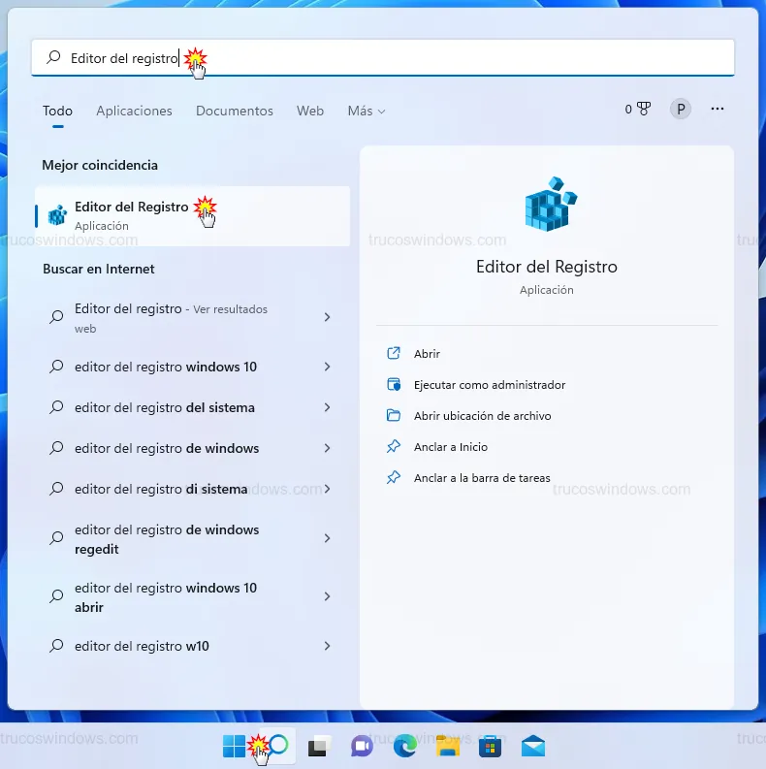Choose Abrir ubicación de archivo
766x769 pixels.
click(482, 416)
